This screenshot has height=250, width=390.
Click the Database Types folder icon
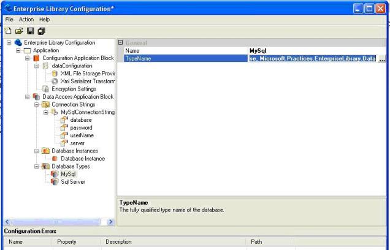pyautogui.click(x=45, y=166)
